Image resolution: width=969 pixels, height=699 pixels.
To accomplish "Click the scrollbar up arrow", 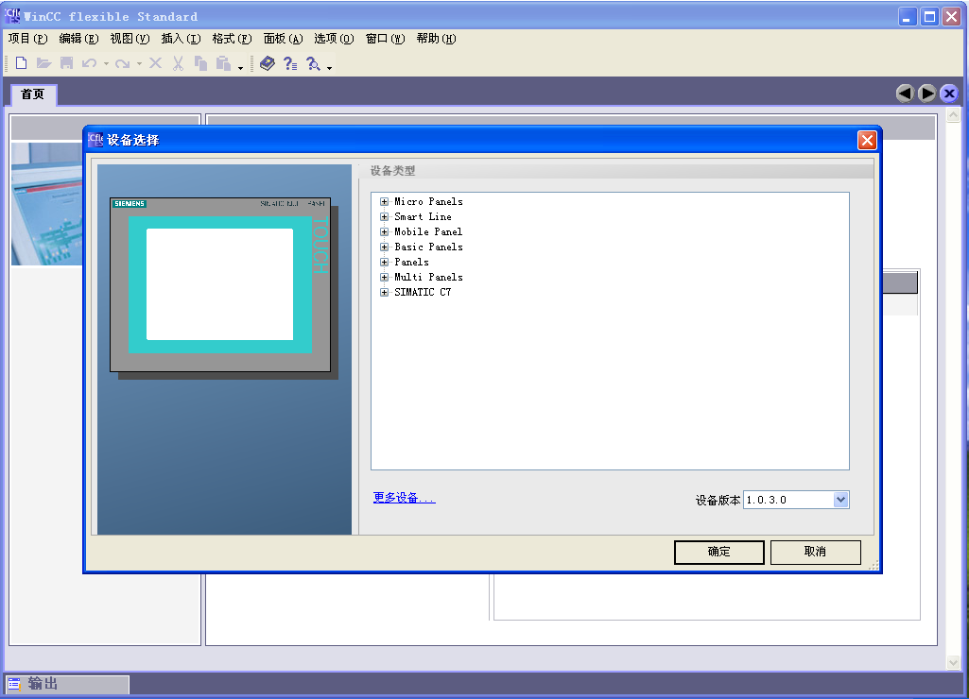I will click(x=953, y=115).
